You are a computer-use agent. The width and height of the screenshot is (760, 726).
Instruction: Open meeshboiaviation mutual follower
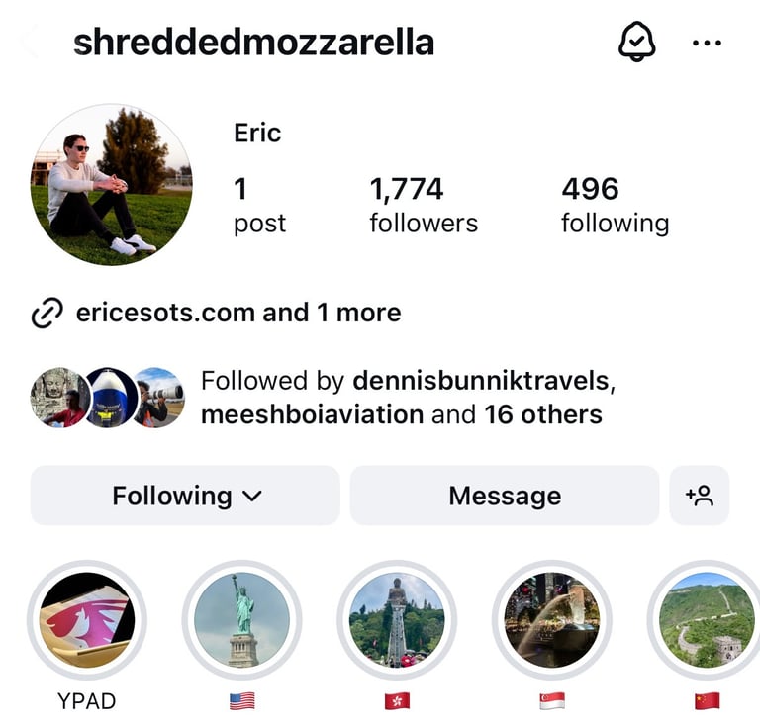(312, 415)
